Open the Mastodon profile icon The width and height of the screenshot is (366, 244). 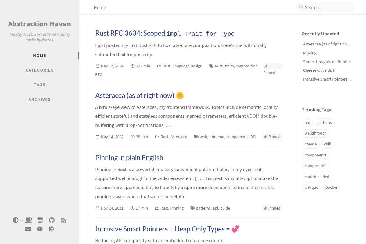click(x=52, y=229)
